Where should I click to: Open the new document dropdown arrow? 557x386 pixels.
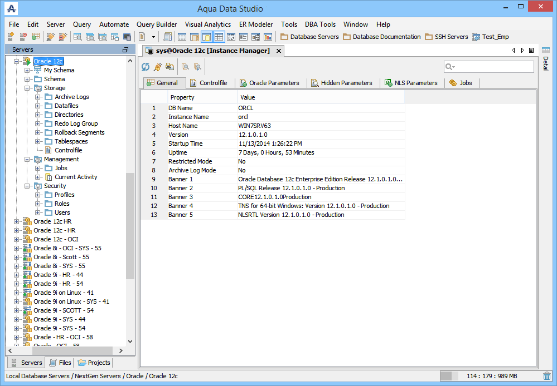coord(153,37)
